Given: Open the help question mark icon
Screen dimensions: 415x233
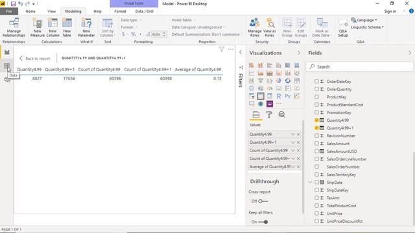Looking at the screenshot, I should [x=411, y=11].
